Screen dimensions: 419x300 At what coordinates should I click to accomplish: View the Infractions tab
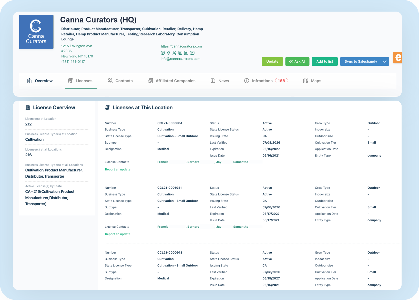(x=266, y=81)
